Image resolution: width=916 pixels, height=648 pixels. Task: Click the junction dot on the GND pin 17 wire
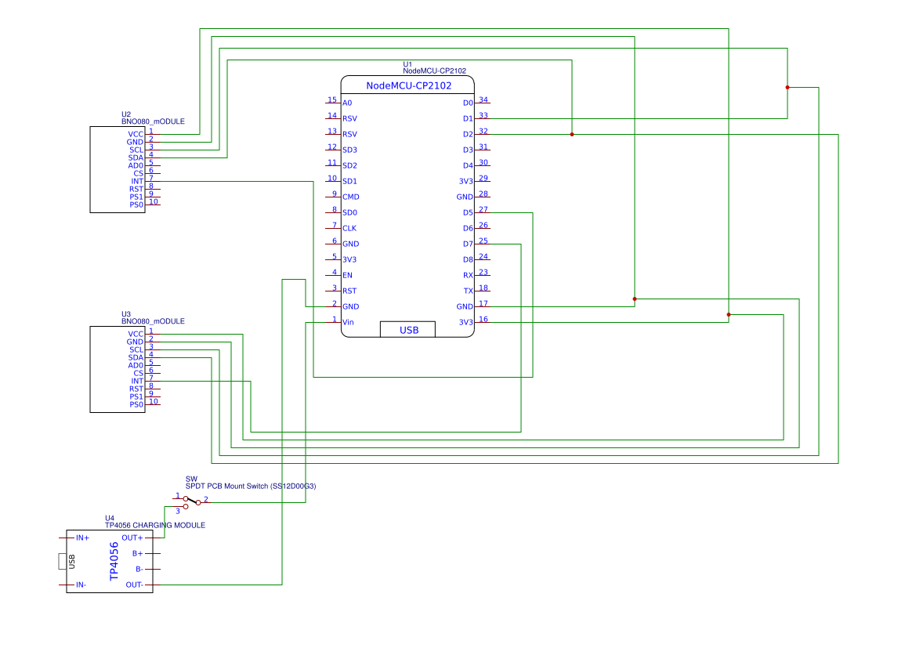coord(635,299)
